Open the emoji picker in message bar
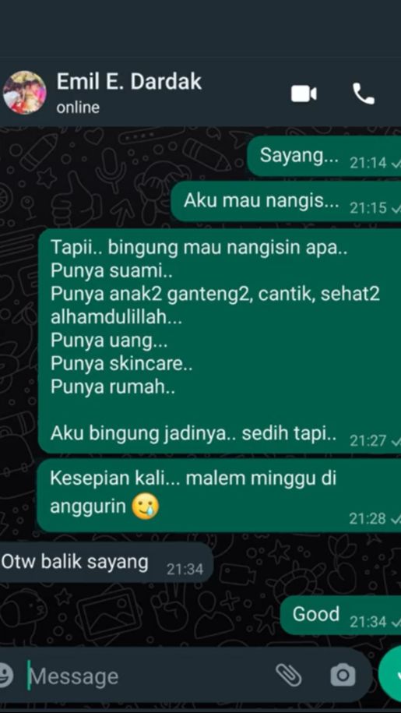401x713 pixels. point(5,676)
